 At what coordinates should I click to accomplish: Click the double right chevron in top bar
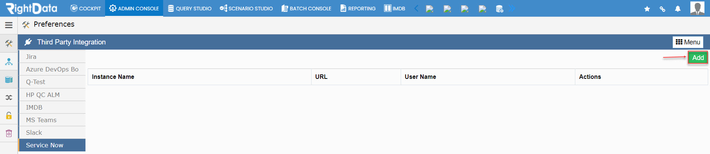click(512, 8)
